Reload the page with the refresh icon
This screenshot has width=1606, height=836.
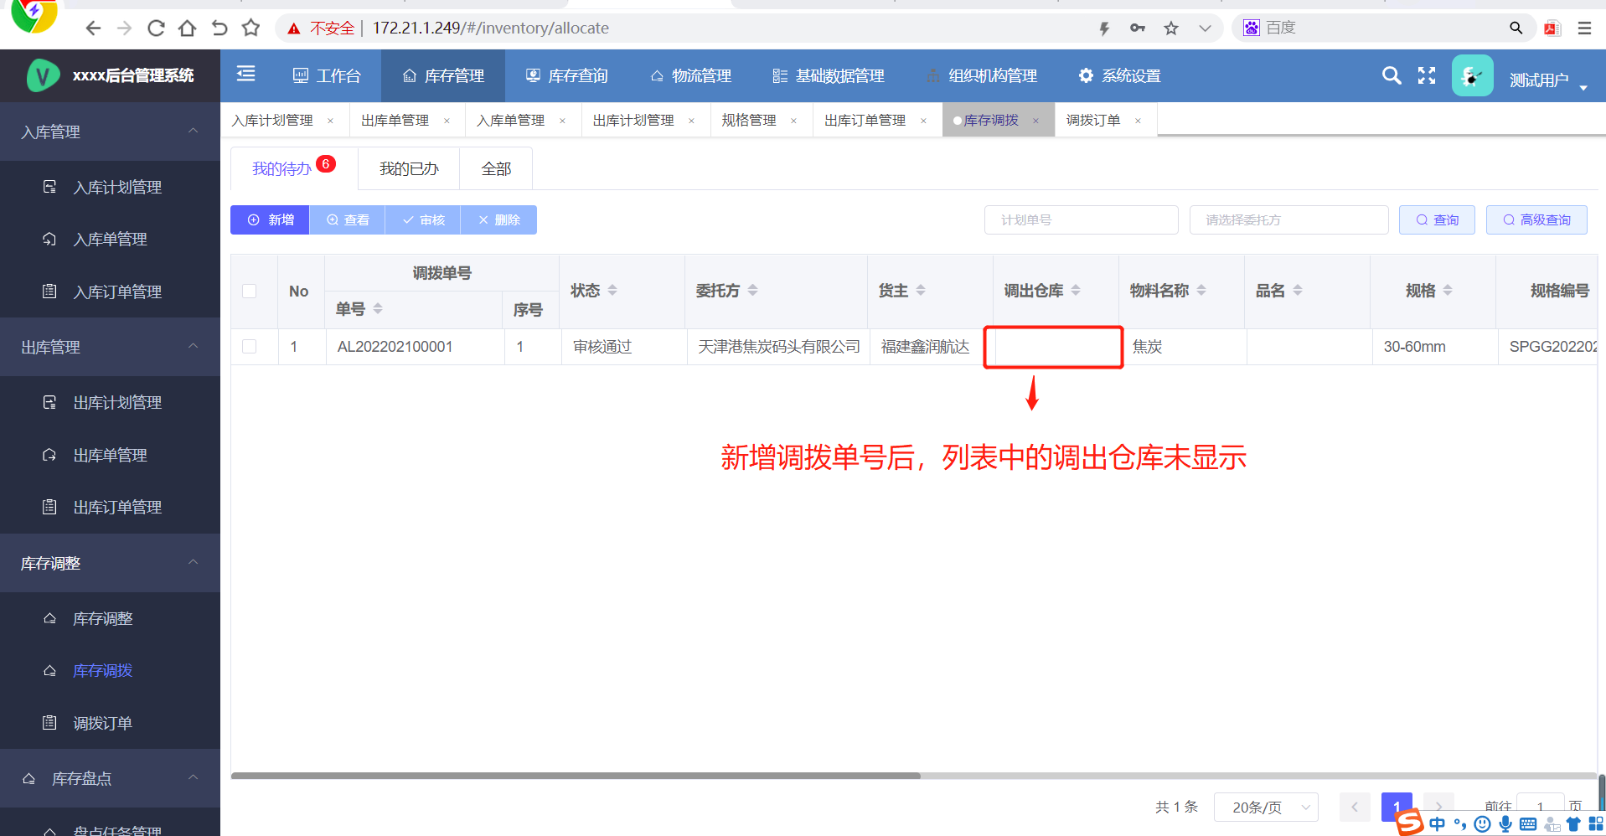pos(156,28)
